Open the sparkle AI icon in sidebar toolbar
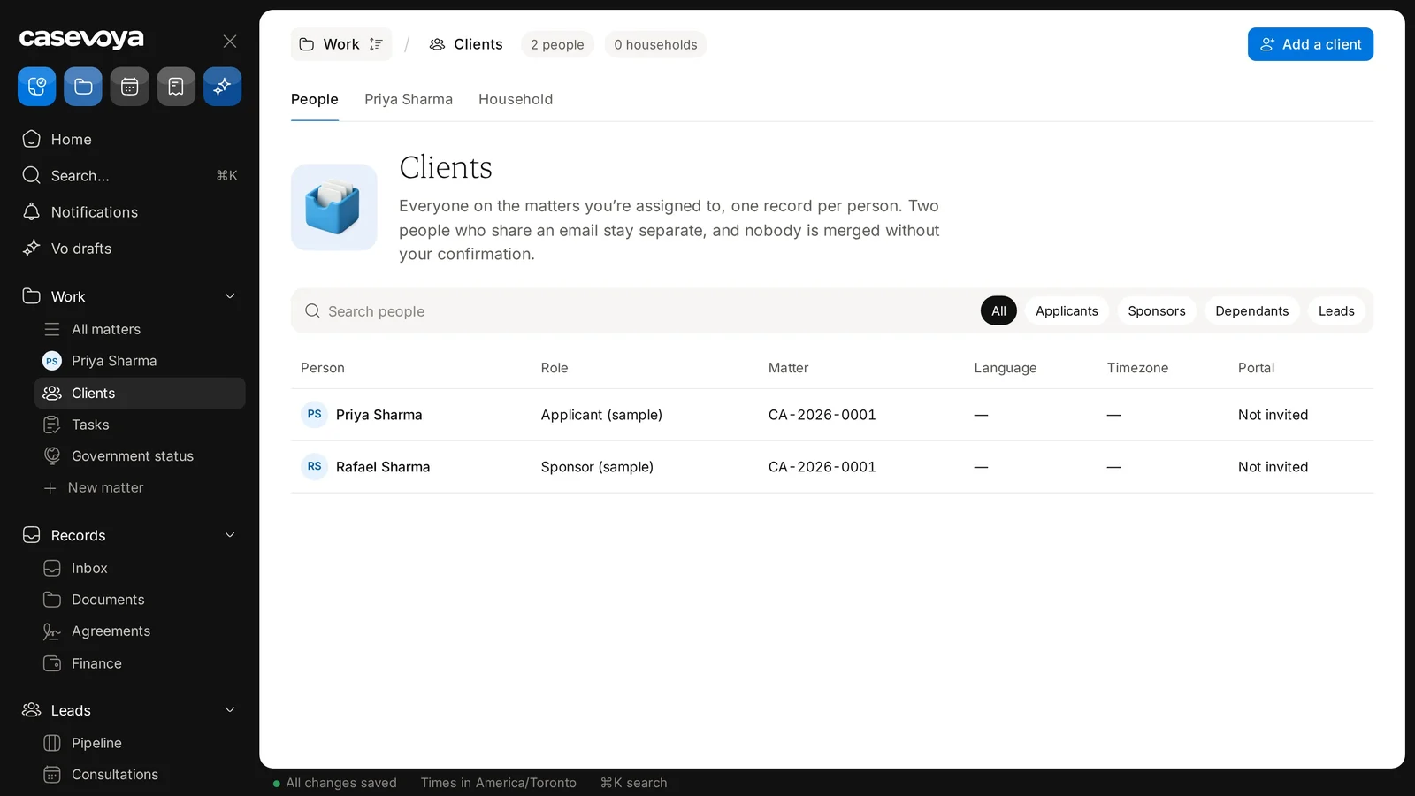The width and height of the screenshot is (1415, 796). click(223, 87)
